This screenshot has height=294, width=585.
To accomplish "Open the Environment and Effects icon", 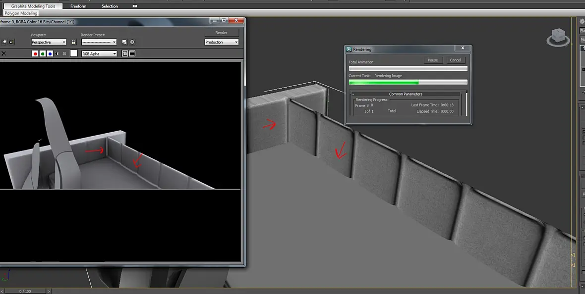I will tap(132, 42).
